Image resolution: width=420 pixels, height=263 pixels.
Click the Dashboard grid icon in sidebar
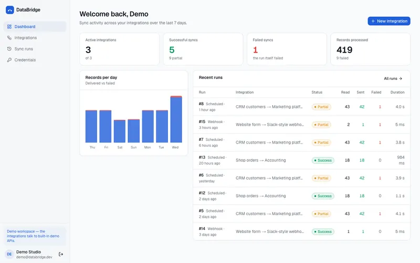click(9, 27)
